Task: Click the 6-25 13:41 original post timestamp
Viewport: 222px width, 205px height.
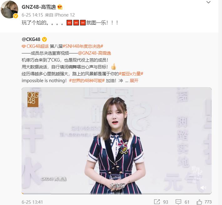Action: tap(32, 202)
